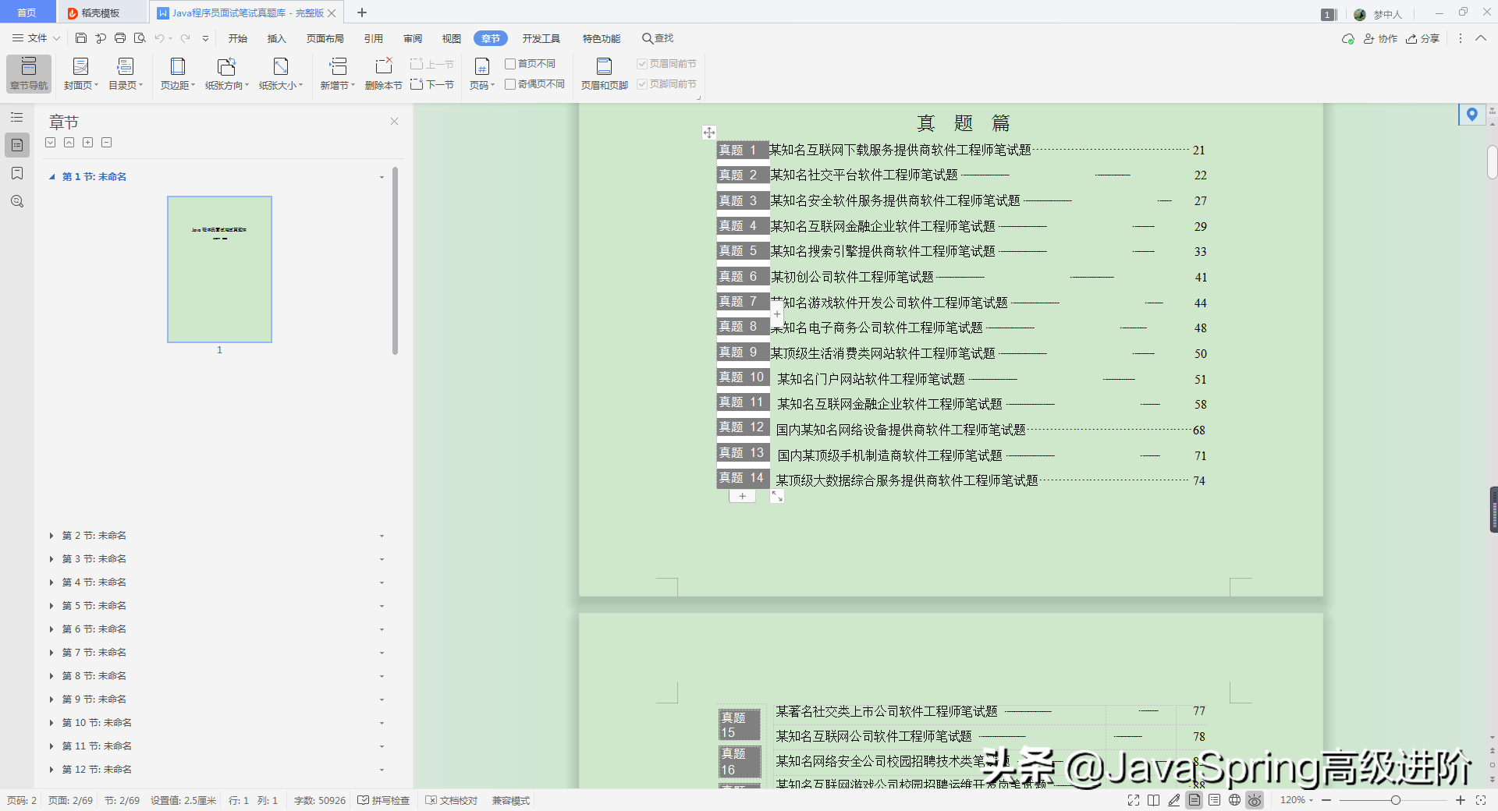Screen dimensions: 1498x811
Task: Open the quick access toolbar customize arrow
Action: coord(205,38)
